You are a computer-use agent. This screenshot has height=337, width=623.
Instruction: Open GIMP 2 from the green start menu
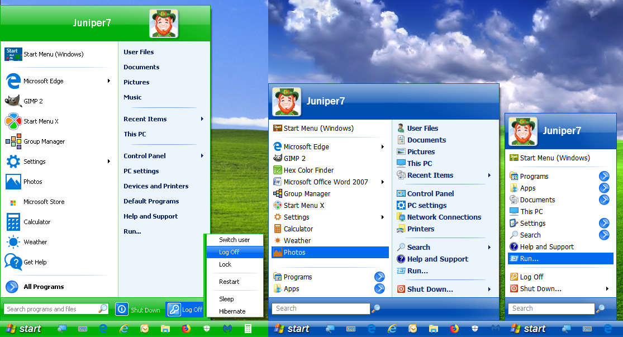coord(33,101)
